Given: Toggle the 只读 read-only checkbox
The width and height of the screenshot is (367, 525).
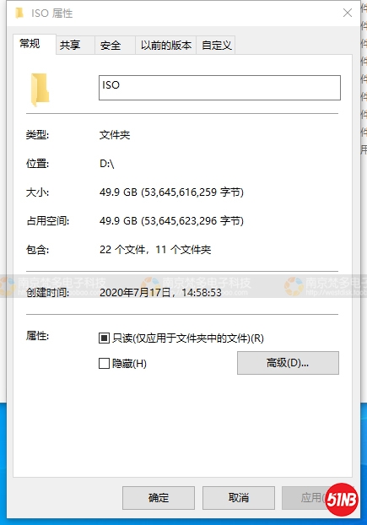Looking at the screenshot, I should 104,338.
